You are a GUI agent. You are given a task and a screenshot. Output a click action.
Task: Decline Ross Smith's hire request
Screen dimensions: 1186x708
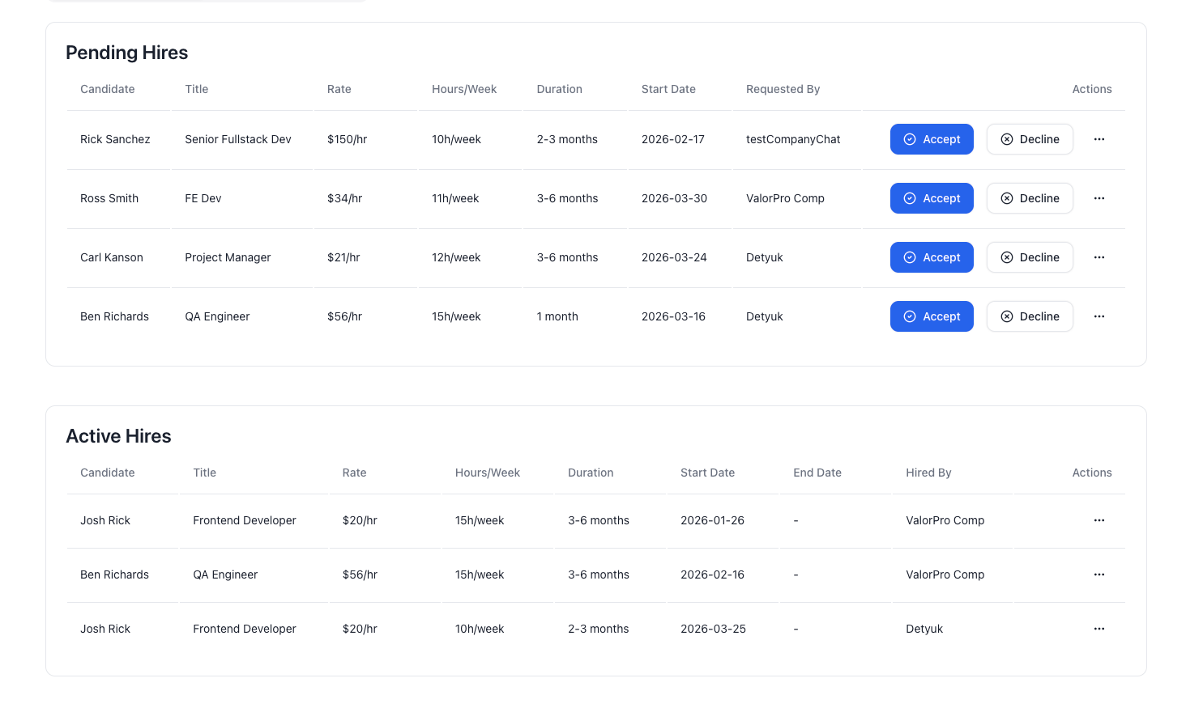(1030, 198)
